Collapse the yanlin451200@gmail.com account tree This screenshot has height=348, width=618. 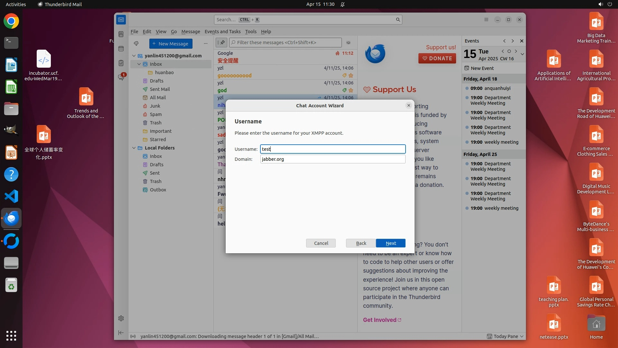coord(134,56)
